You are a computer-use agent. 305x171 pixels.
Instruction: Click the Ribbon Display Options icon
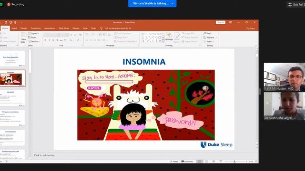pos(231,22)
